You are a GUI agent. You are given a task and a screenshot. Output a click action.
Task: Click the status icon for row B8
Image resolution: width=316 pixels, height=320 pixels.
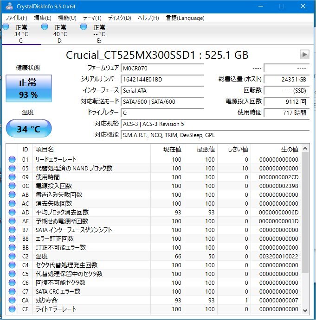click(x=12, y=238)
